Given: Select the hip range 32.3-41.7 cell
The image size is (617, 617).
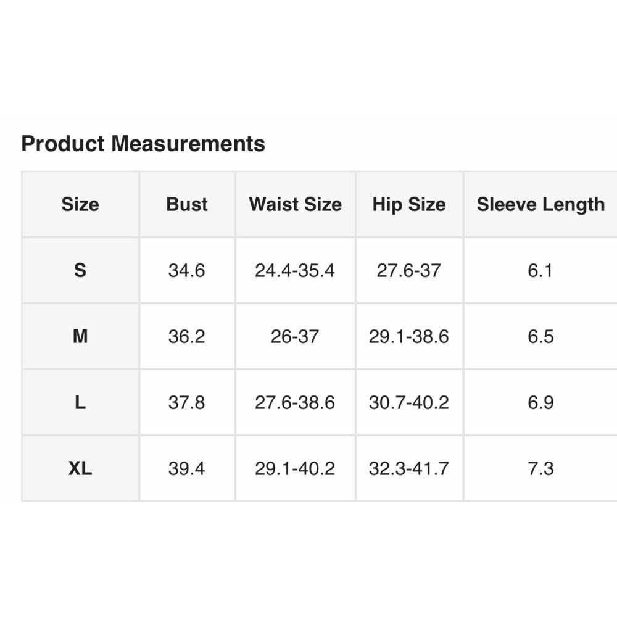Looking at the screenshot, I should [x=409, y=468].
